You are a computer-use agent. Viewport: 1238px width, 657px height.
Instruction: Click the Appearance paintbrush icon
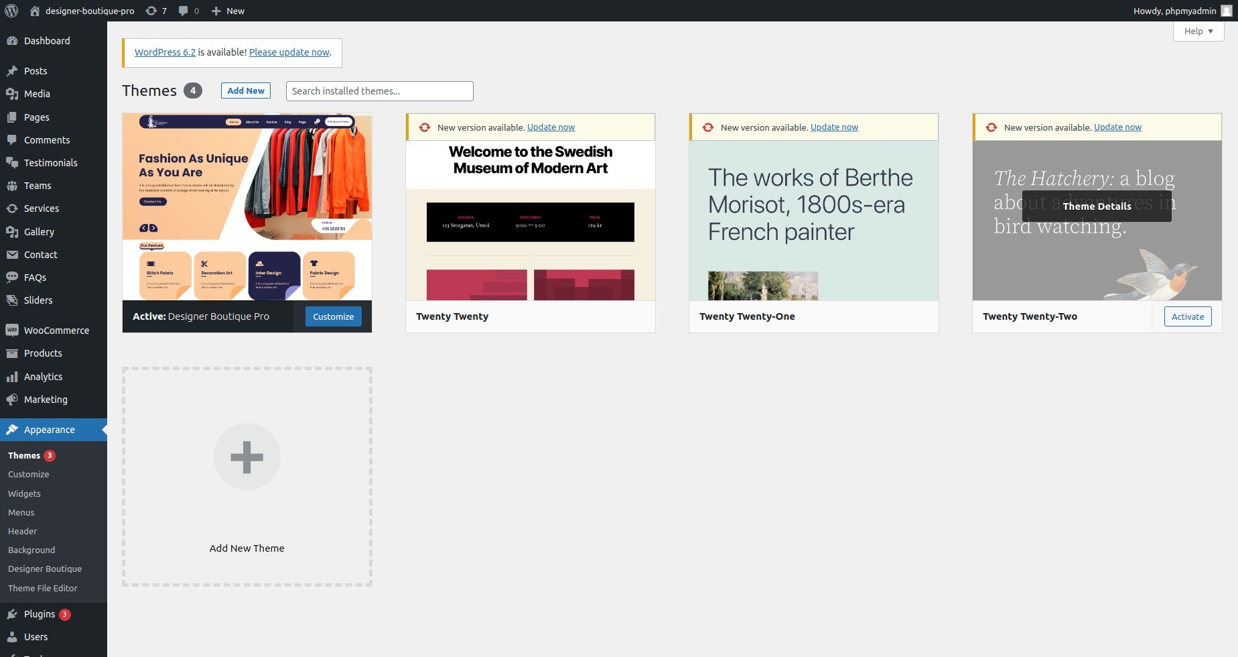pyautogui.click(x=12, y=430)
